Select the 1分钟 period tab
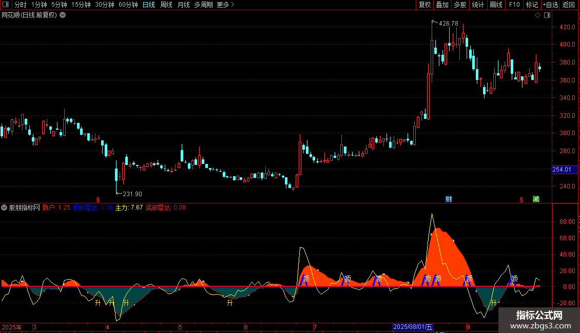This screenshot has height=333, width=580. coord(39,5)
